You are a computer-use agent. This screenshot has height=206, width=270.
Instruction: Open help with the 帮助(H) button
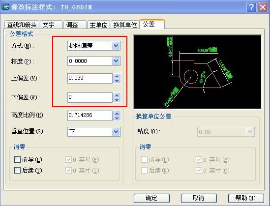246,198
